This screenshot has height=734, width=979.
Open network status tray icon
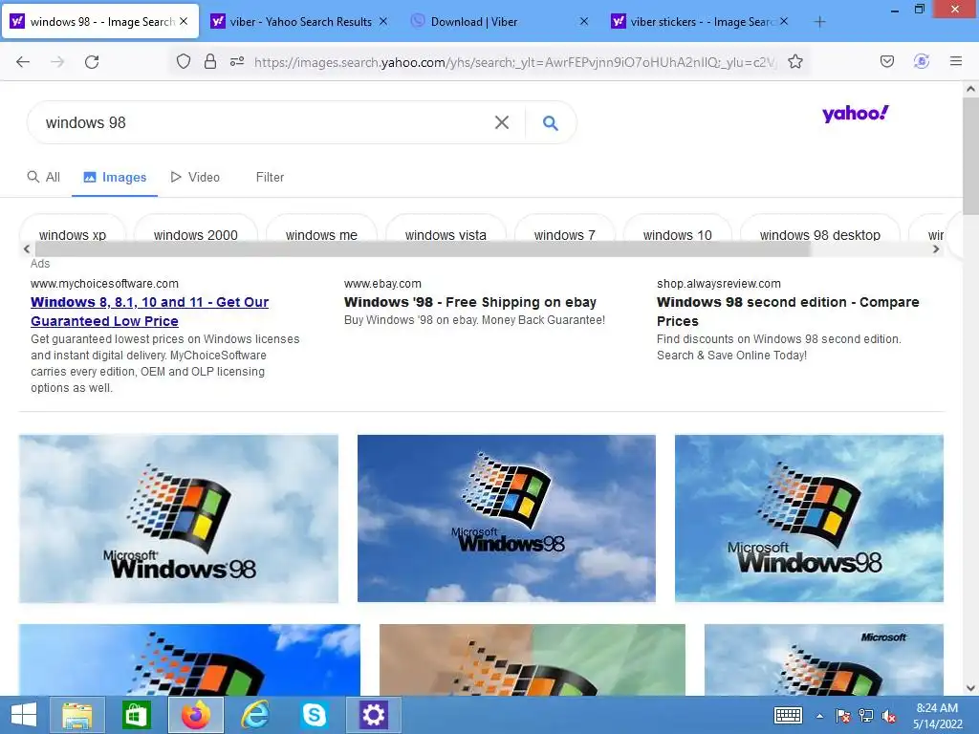click(866, 716)
